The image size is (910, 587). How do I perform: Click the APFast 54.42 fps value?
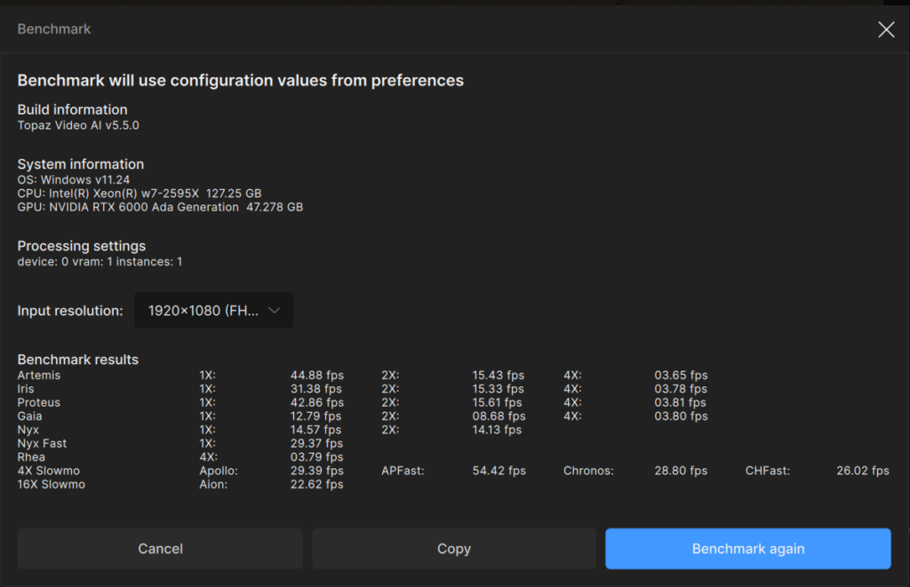(x=499, y=471)
